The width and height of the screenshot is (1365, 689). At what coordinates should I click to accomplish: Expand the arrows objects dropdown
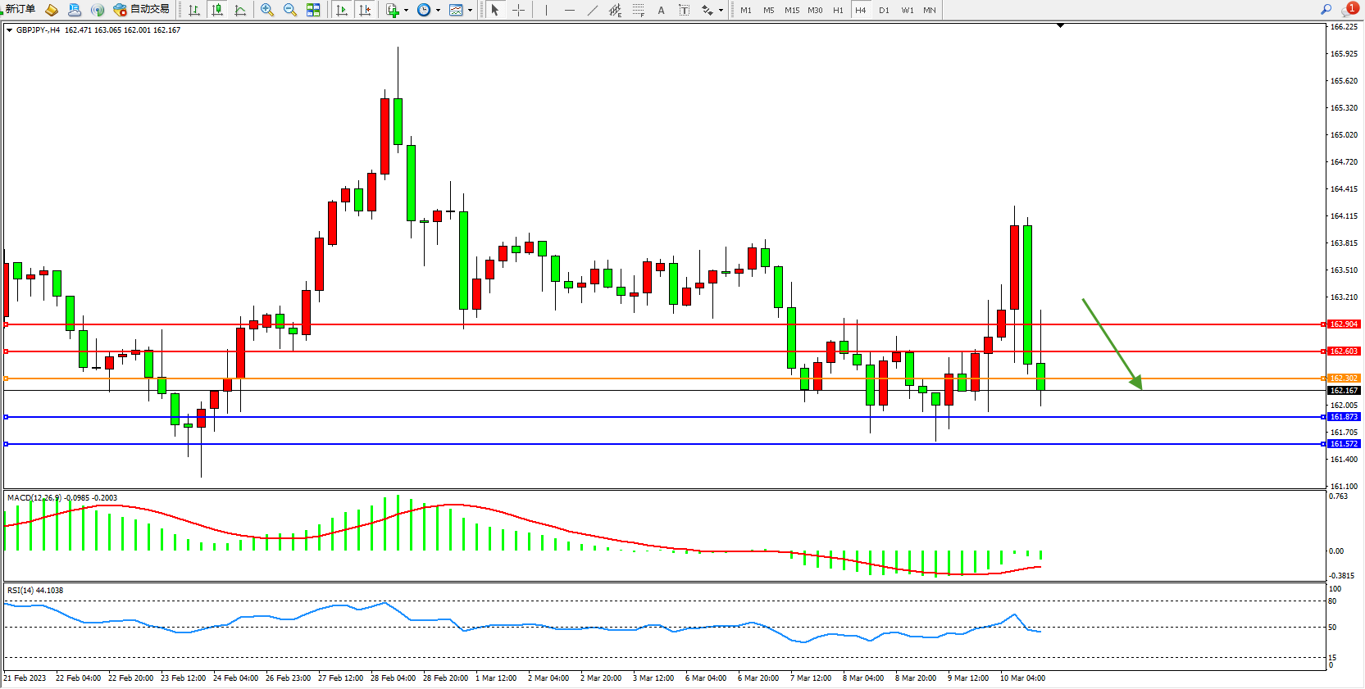(x=721, y=11)
